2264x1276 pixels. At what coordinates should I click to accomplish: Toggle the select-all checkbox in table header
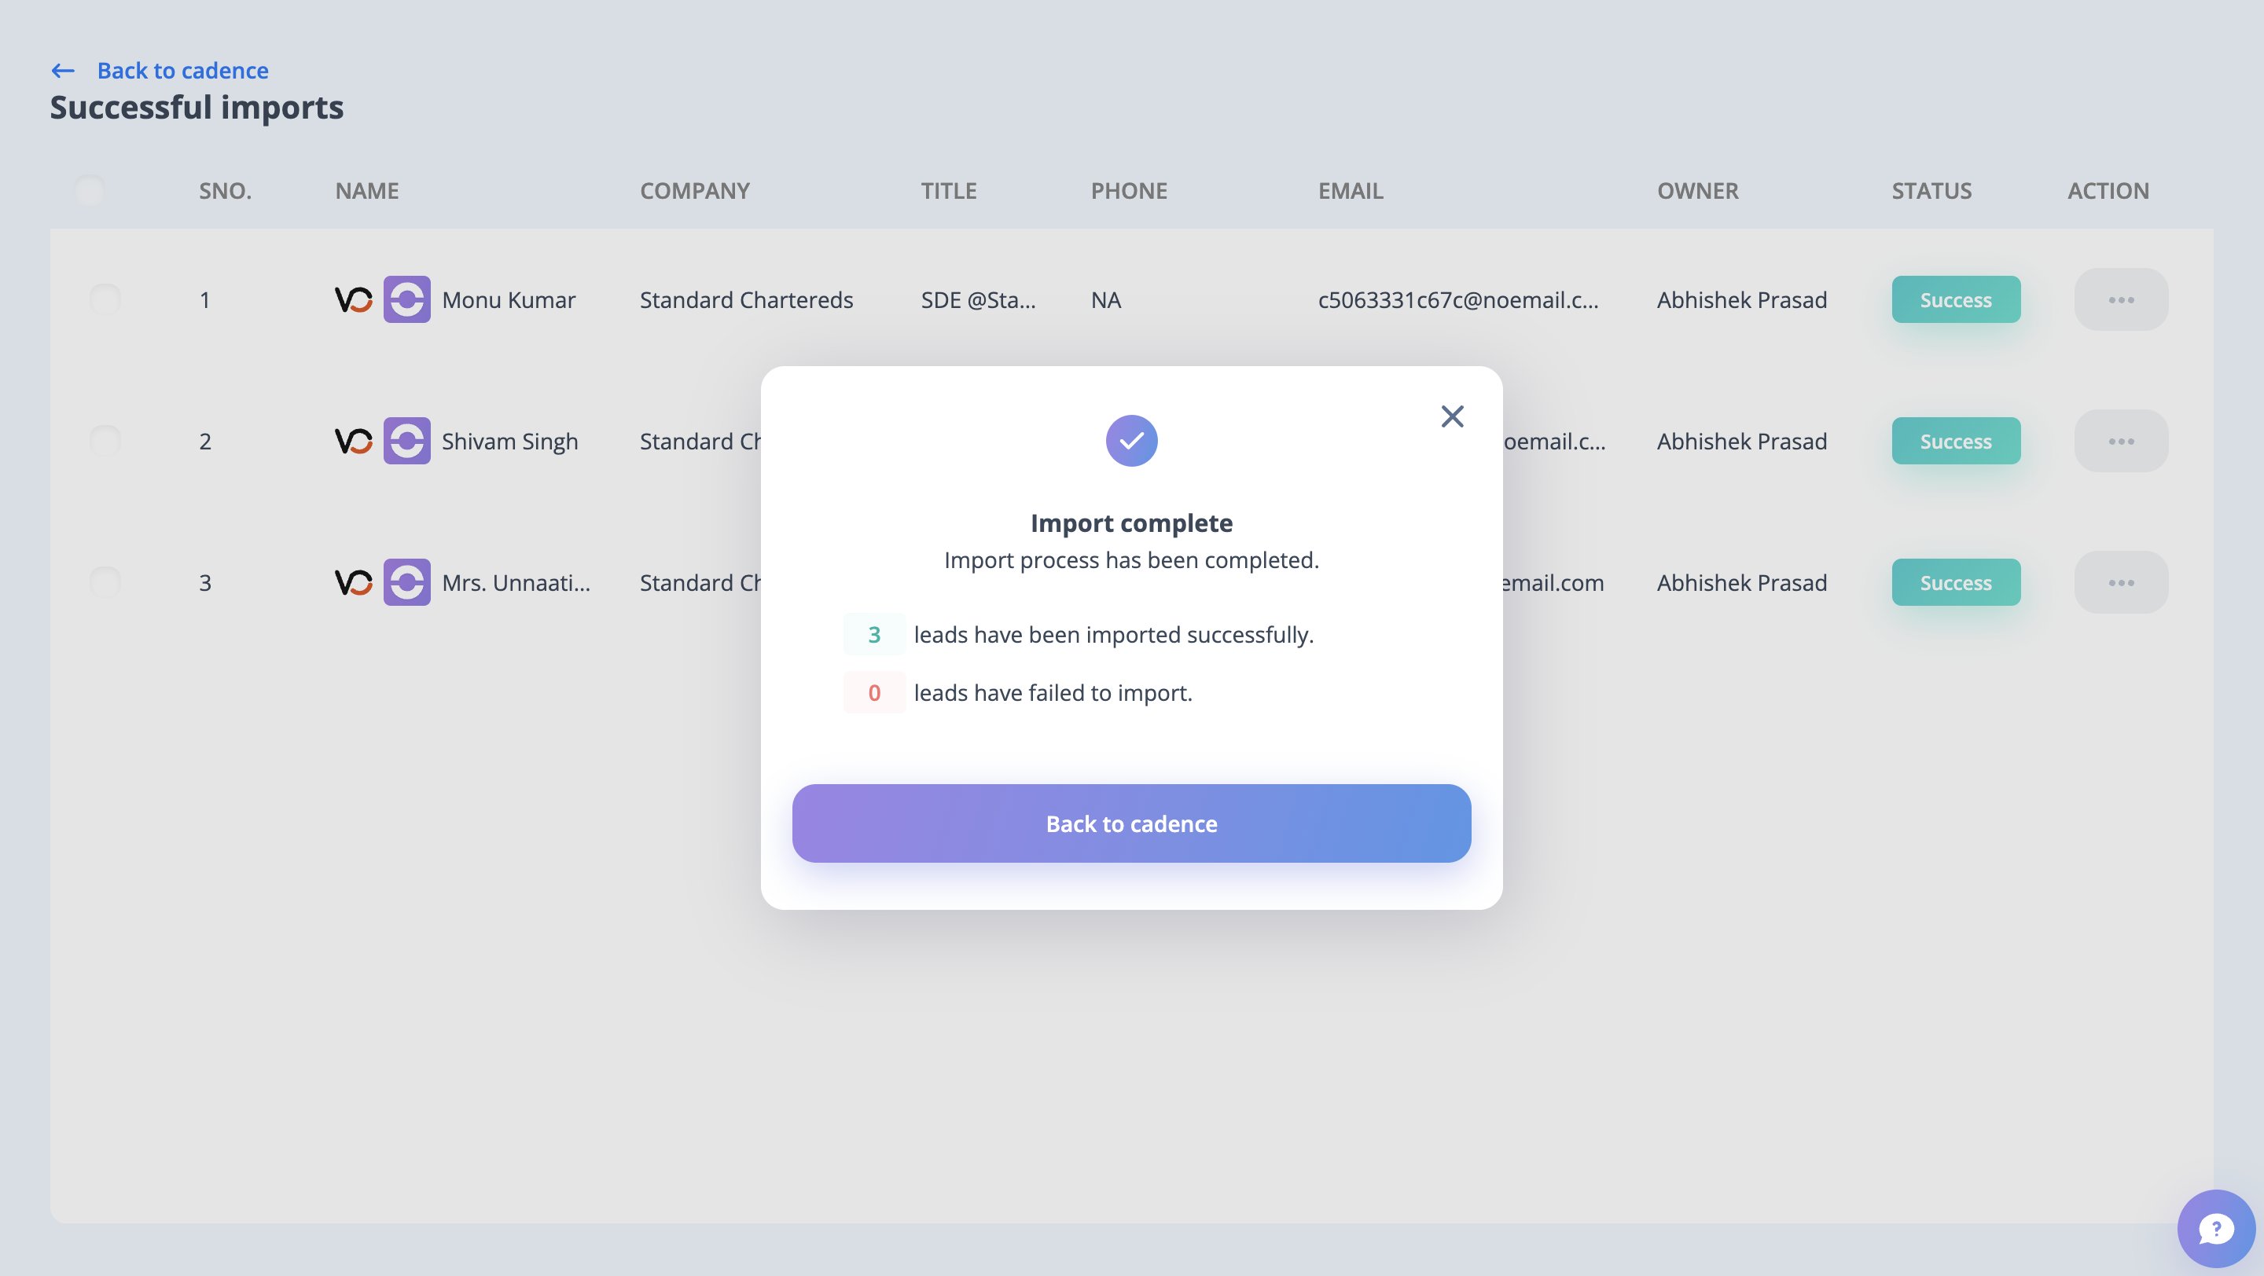tap(90, 189)
